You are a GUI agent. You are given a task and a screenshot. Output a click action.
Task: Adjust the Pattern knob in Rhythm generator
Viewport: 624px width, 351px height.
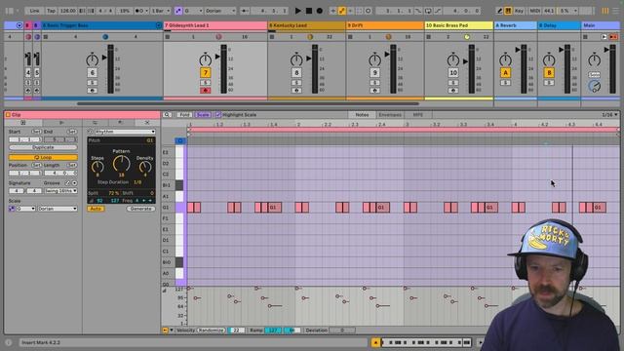pos(121,164)
